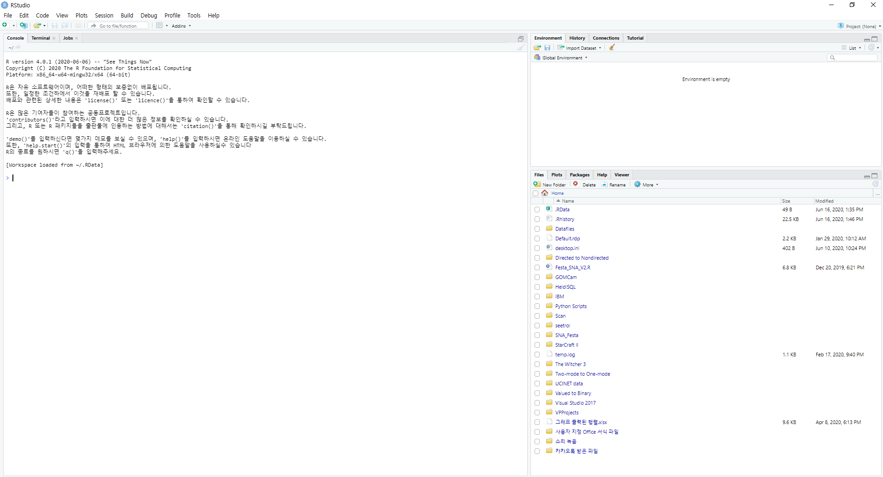Open the Addins dropdown
The width and height of the screenshot is (883, 477).
(x=181, y=26)
